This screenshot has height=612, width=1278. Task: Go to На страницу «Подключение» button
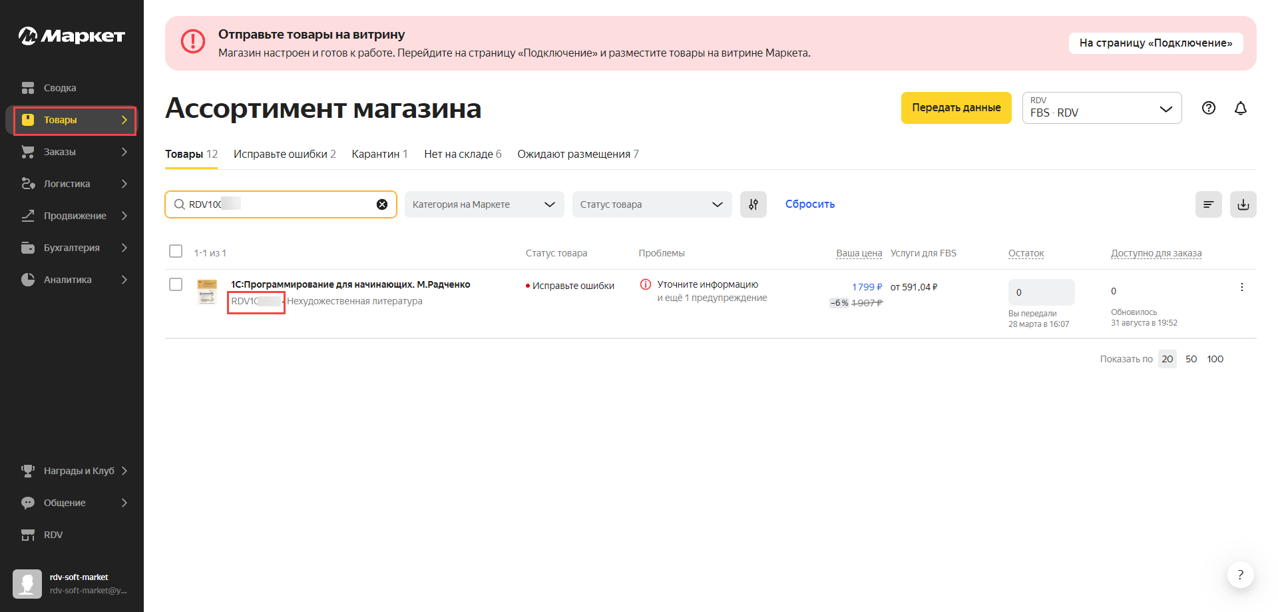(x=1156, y=43)
